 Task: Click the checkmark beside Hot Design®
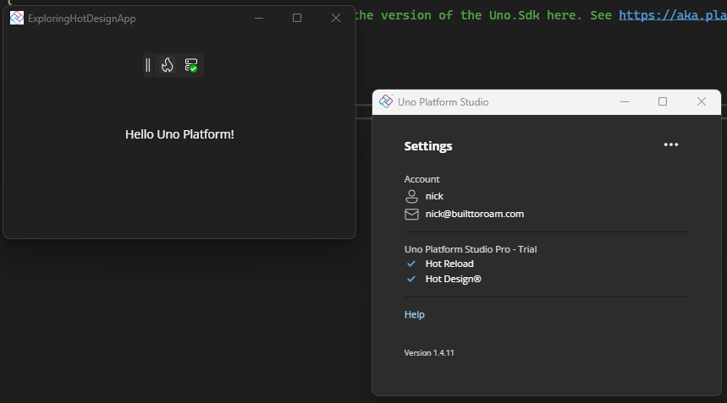click(411, 279)
